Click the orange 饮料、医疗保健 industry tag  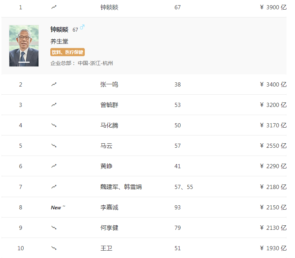[x=68, y=52]
